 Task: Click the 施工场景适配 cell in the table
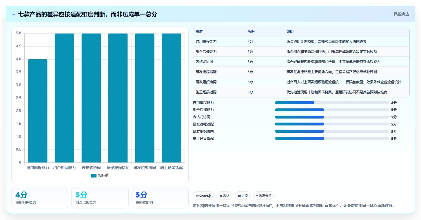pyautogui.click(x=206, y=92)
